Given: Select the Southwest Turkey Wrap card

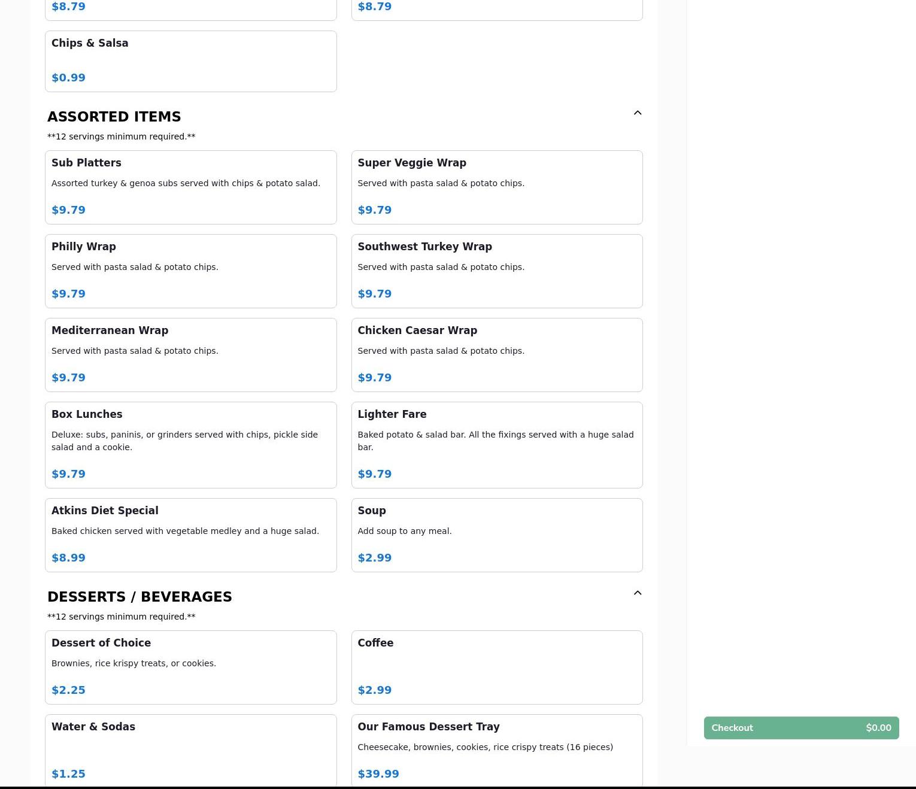Looking at the screenshot, I should pos(496,271).
